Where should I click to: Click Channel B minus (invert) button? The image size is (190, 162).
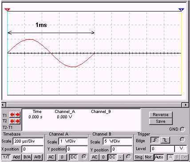(120, 157)
